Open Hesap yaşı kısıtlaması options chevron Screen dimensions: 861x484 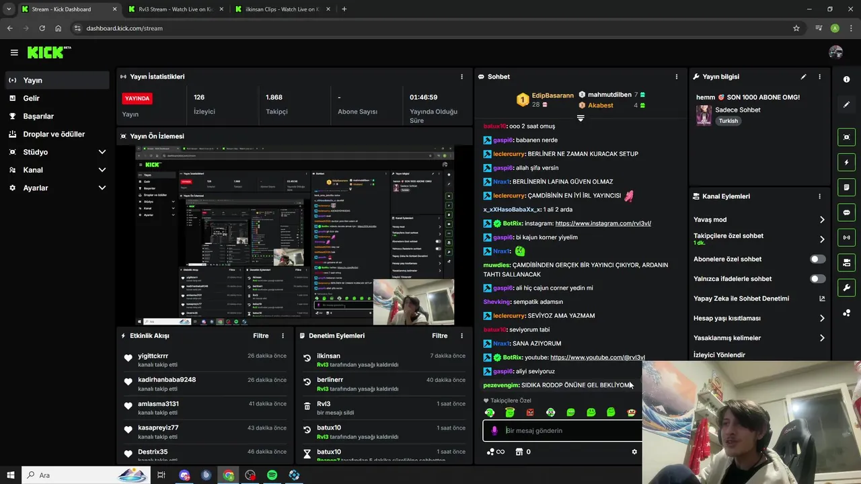point(822,318)
